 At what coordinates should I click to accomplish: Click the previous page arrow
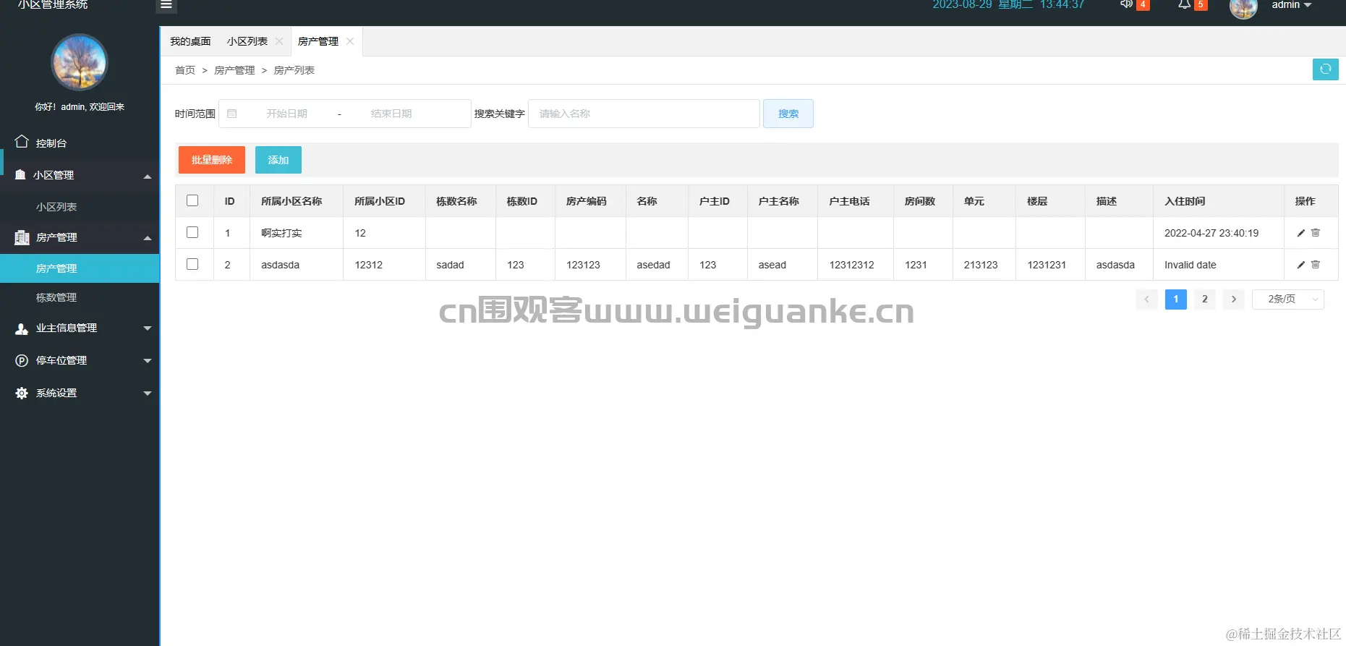1146,299
